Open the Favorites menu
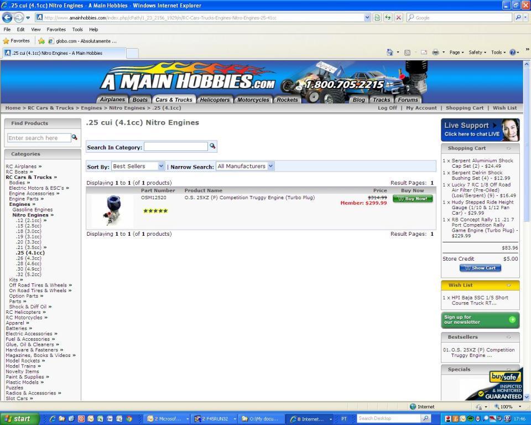This screenshot has height=425, width=531. 56,29
